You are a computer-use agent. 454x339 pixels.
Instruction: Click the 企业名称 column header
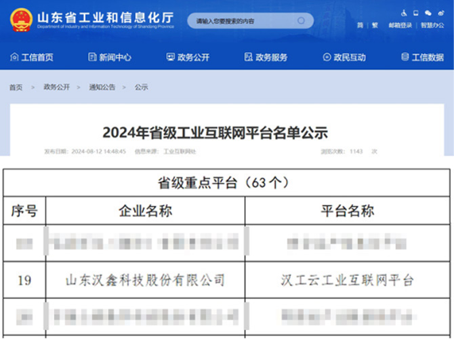pos(146,211)
